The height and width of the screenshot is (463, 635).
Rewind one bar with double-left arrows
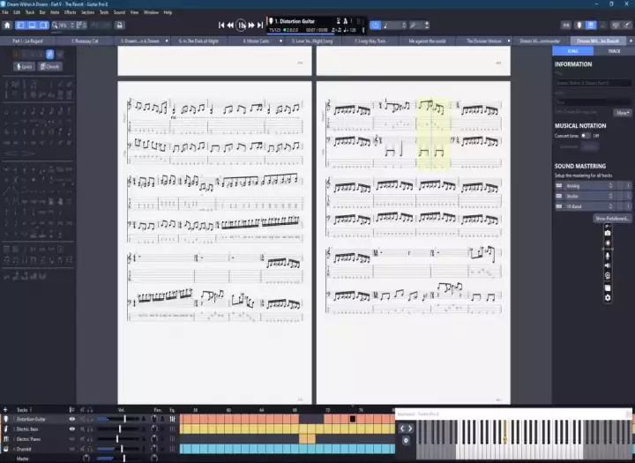pos(230,25)
